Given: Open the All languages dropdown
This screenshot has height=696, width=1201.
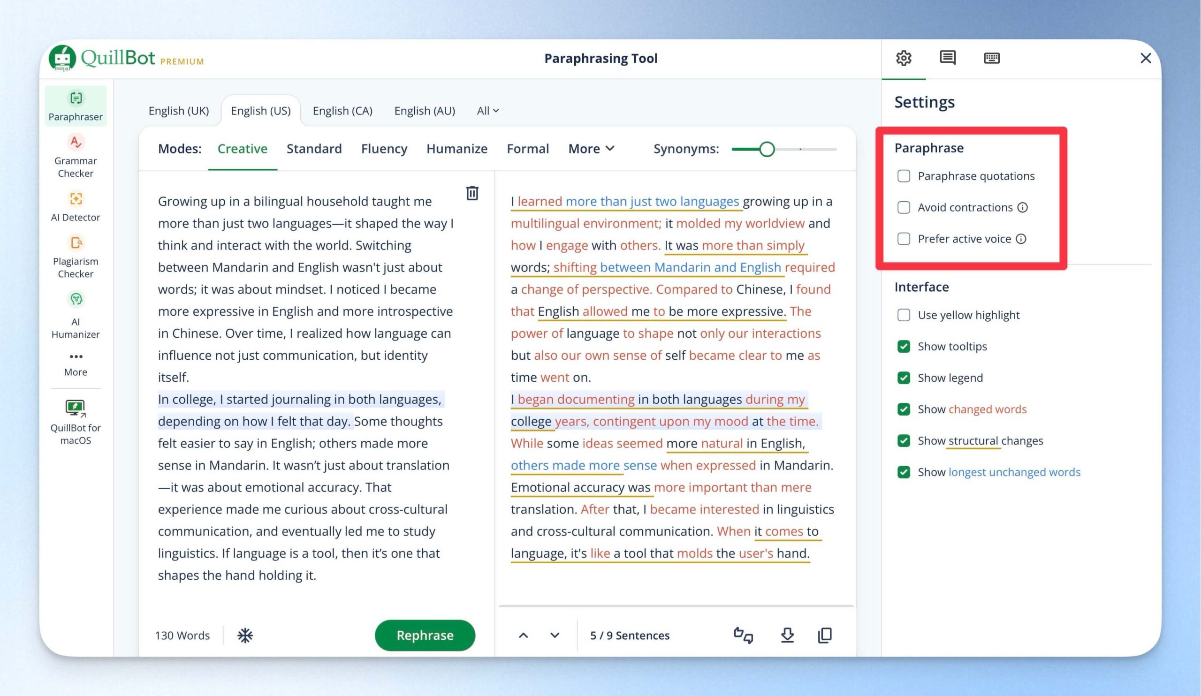Looking at the screenshot, I should point(487,111).
